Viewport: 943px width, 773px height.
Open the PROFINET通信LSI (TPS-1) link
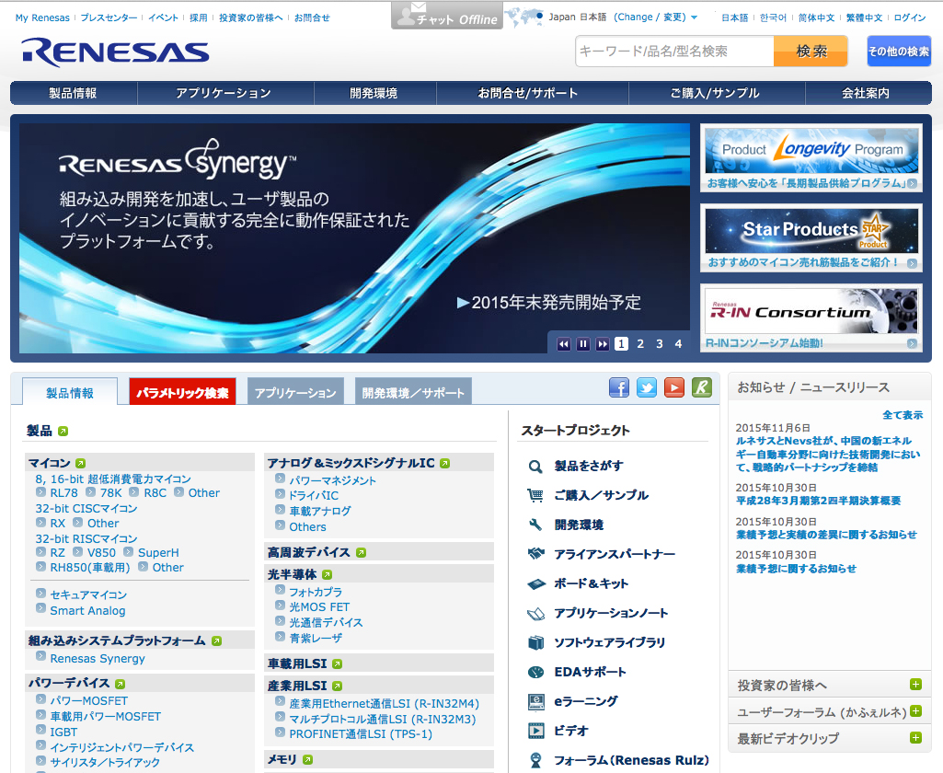pyautogui.click(x=361, y=734)
